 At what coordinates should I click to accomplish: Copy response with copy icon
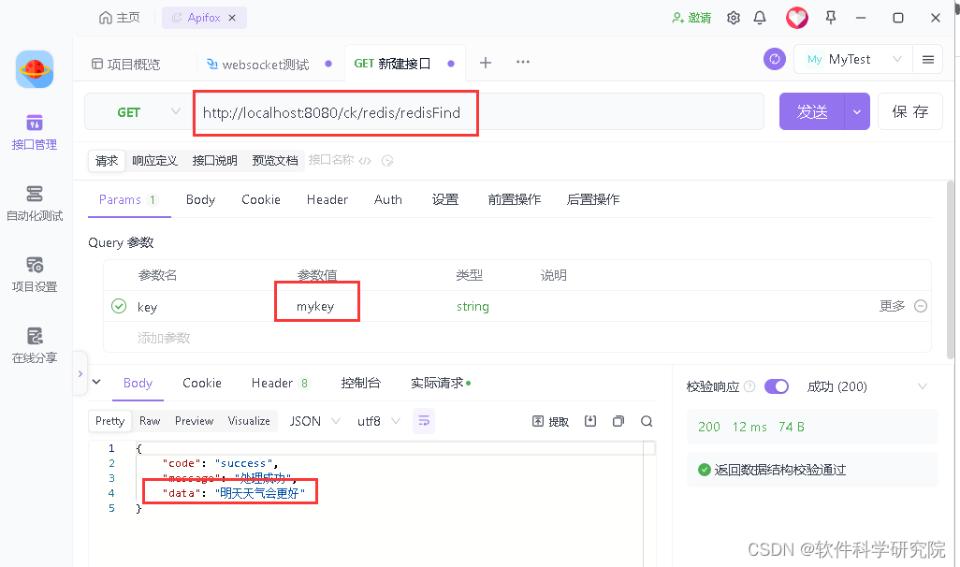pyautogui.click(x=618, y=421)
